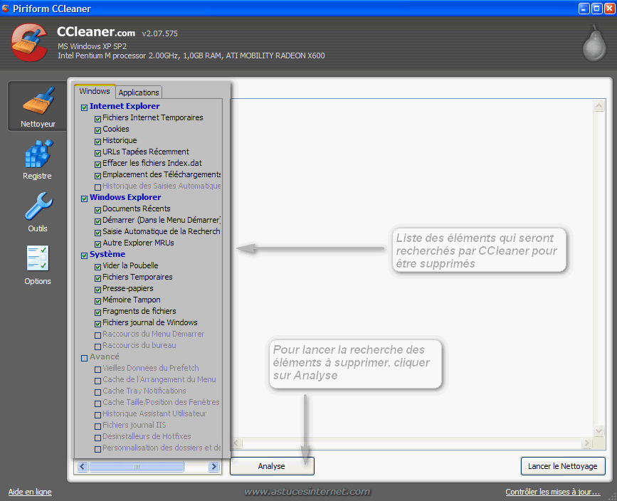Open Contrôler les mises à jour link
This screenshot has height=501, width=617.
coord(553,492)
